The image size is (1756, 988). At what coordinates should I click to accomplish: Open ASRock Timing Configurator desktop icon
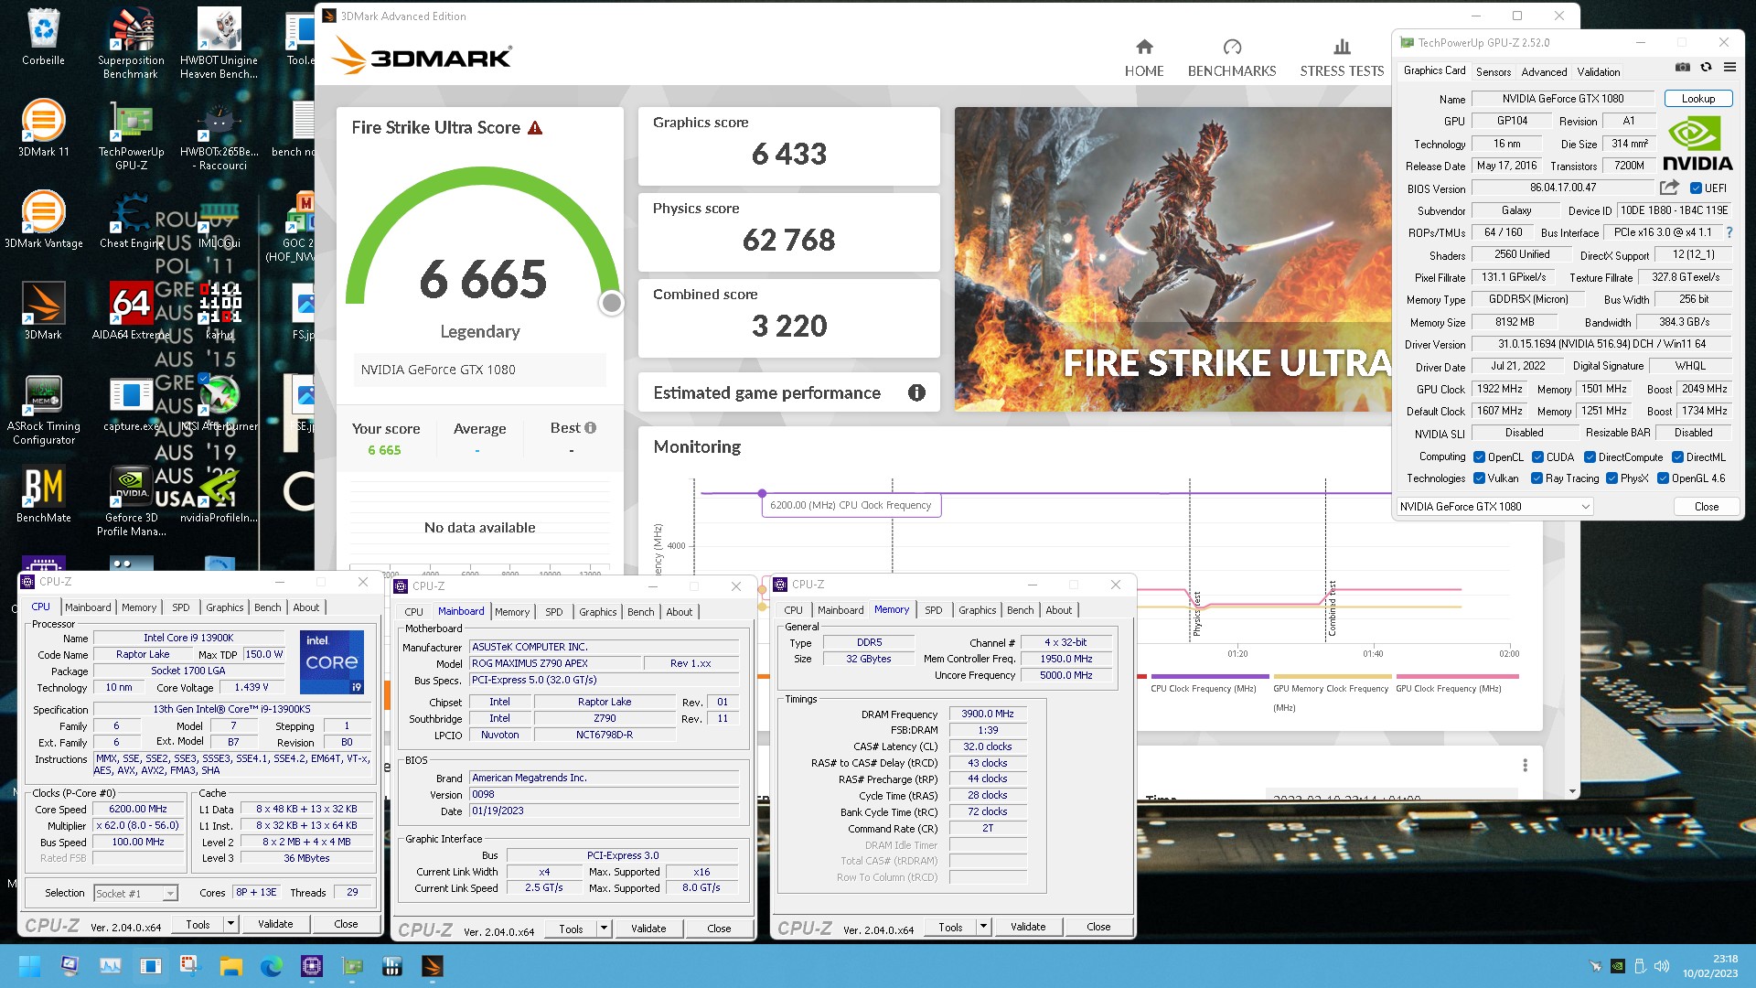(43, 409)
